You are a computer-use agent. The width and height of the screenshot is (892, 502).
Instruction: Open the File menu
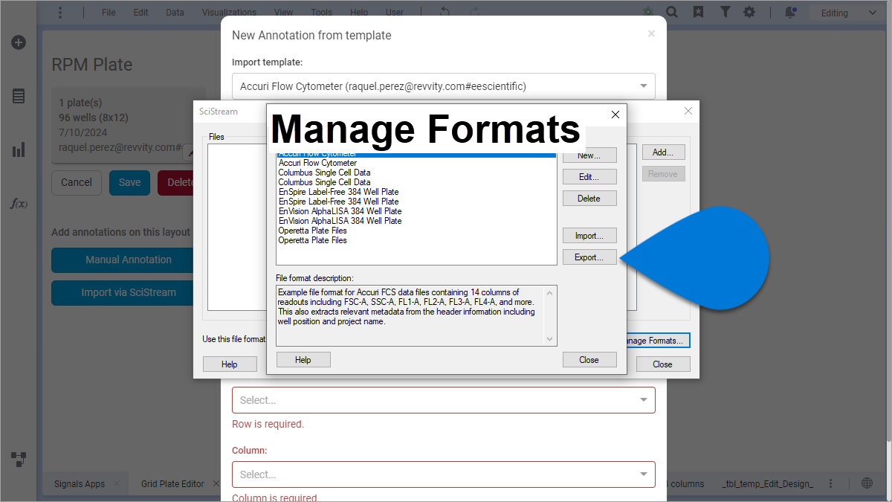(109, 13)
